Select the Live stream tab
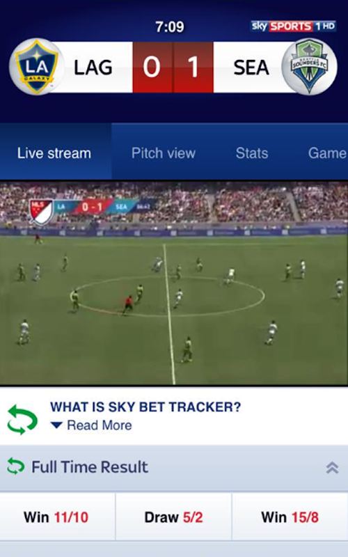Viewport: 348px width, 557px height. pyautogui.click(x=56, y=152)
